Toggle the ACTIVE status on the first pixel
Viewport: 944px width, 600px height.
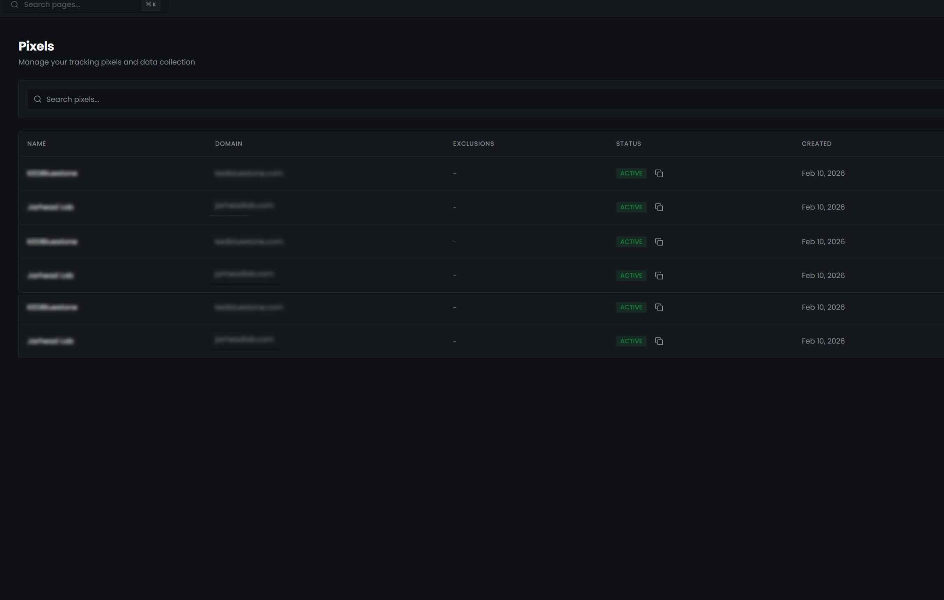[x=631, y=173]
